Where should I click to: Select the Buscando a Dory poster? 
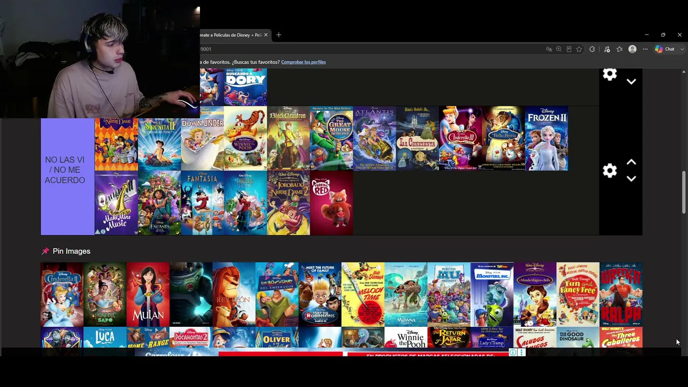click(245, 87)
